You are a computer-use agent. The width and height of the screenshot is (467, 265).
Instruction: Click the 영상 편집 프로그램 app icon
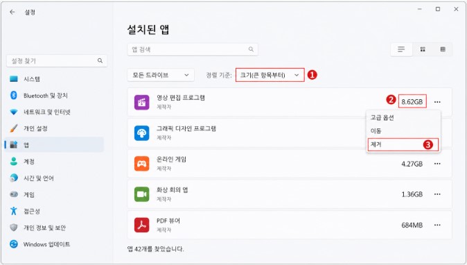tap(142, 102)
